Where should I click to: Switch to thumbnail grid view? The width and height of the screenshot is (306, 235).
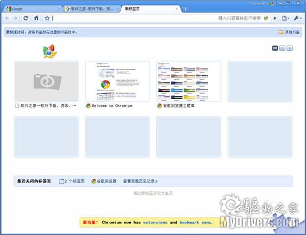(275, 48)
